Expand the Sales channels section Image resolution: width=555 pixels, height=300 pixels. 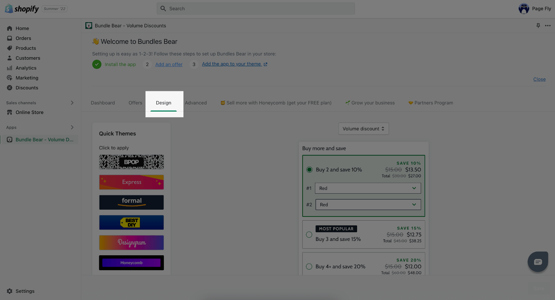(72, 103)
